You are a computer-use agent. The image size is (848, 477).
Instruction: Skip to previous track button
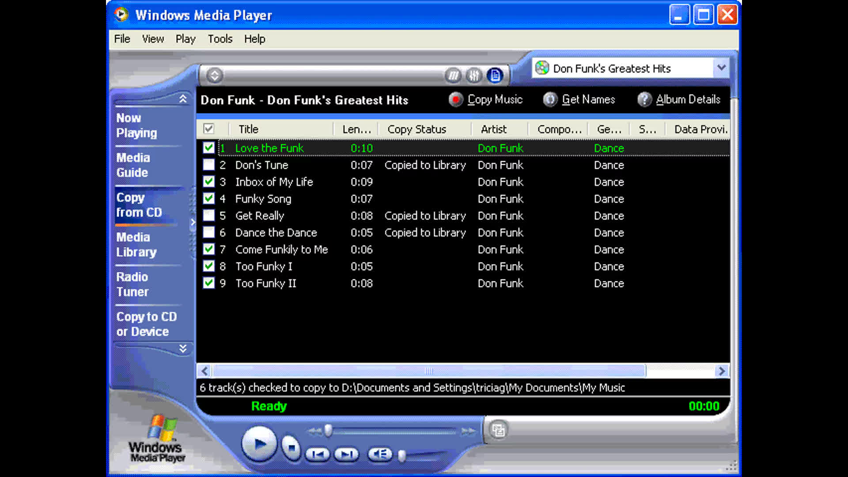coord(318,454)
